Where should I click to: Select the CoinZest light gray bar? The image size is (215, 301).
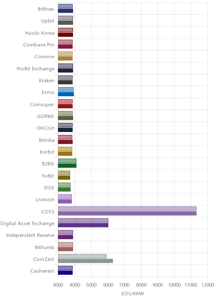(82, 256)
